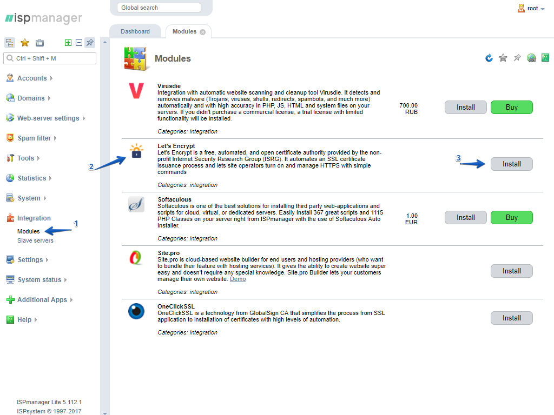554x415 pixels.
Task: Select the Modules tab
Action: pyautogui.click(x=184, y=31)
